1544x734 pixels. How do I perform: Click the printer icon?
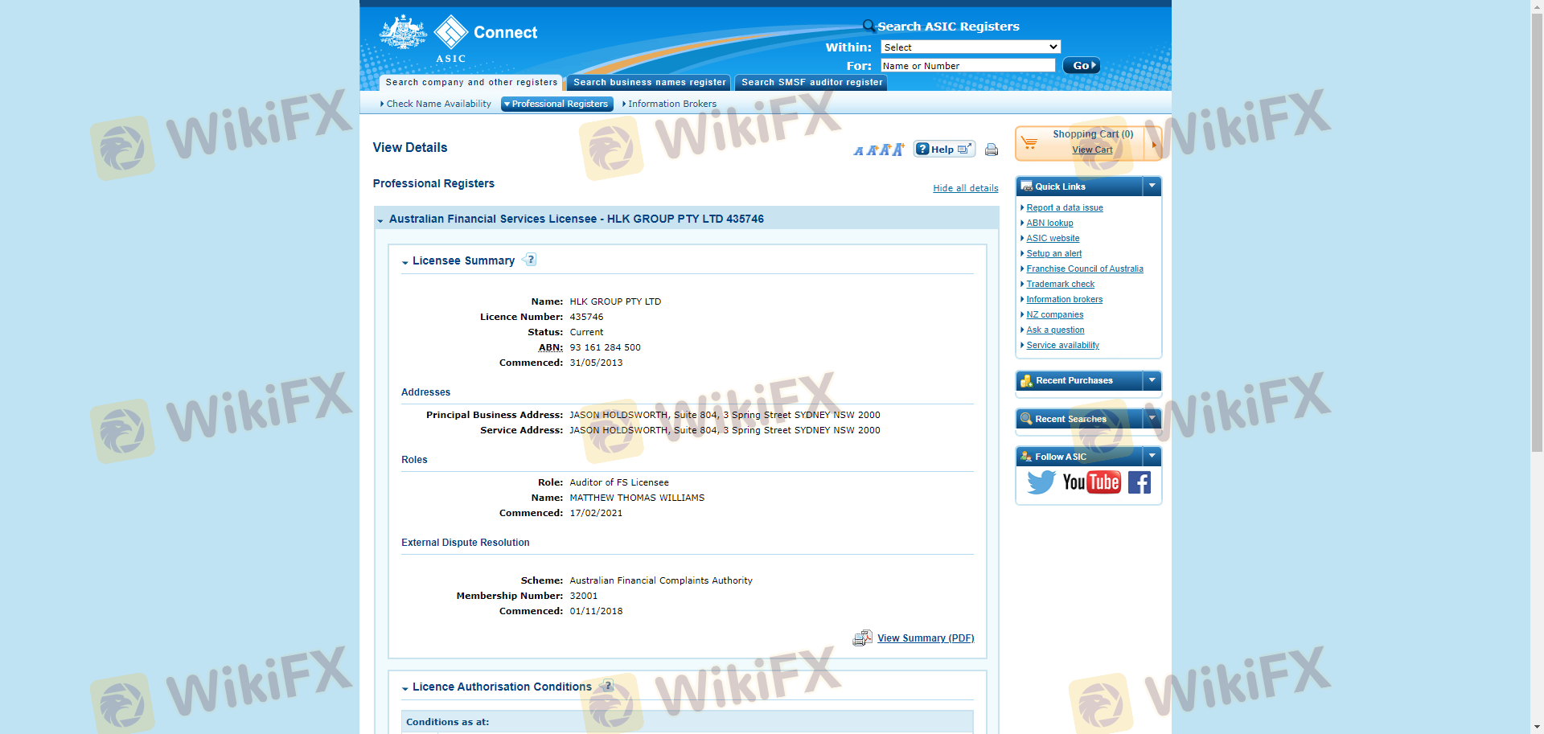click(x=992, y=150)
